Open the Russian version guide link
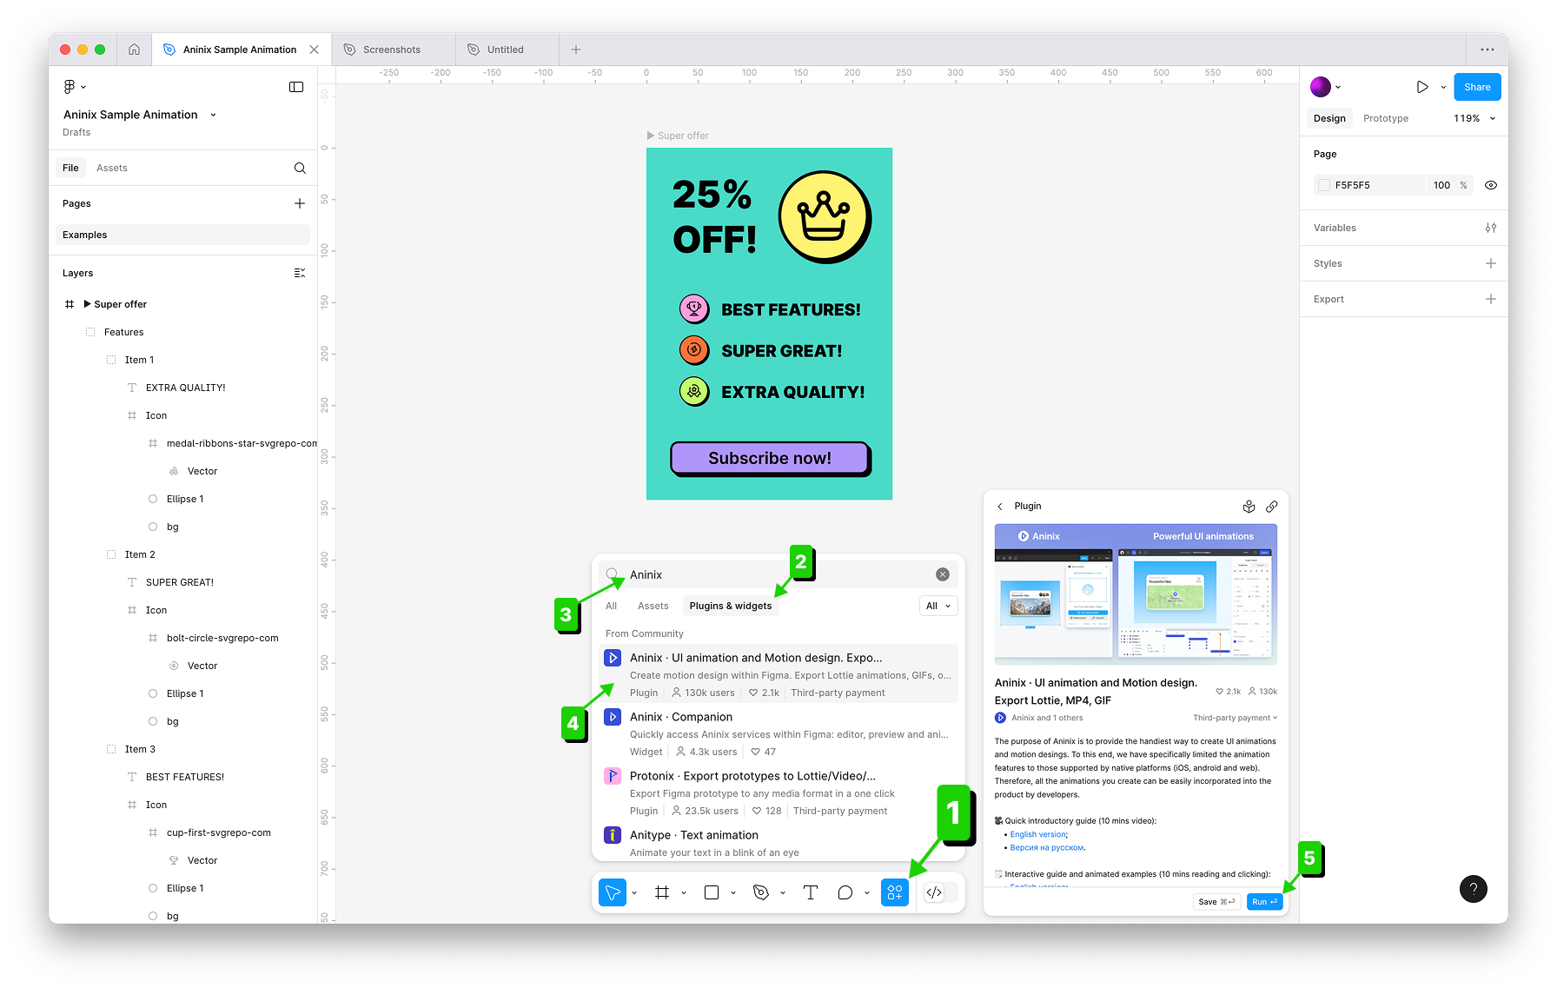 (1047, 847)
